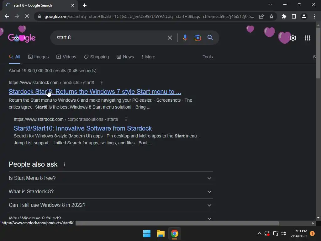The height and width of the screenshot is (241, 321).
Task: Open the Windows Start menu
Action: click(x=147, y=233)
